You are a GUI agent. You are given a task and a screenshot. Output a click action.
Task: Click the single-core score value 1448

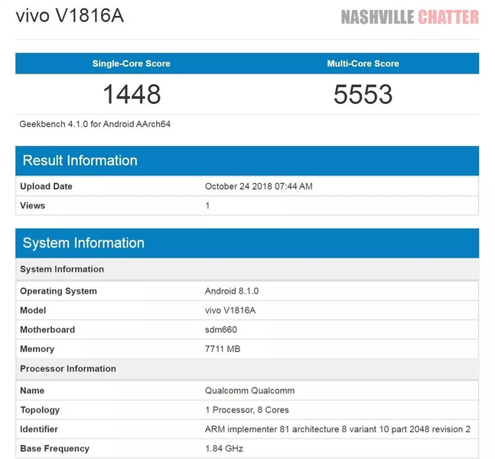point(132,94)
